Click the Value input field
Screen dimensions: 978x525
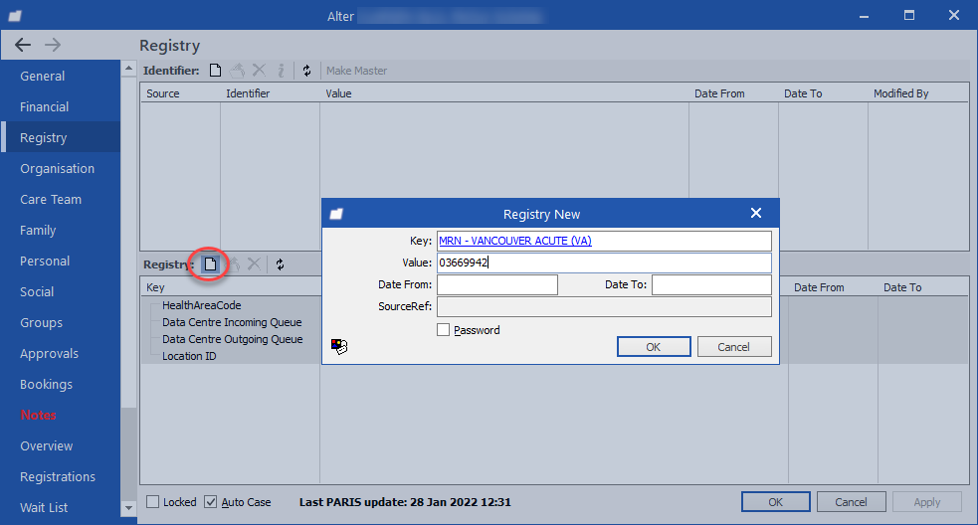pyautogui.click(x=604, y=262)
